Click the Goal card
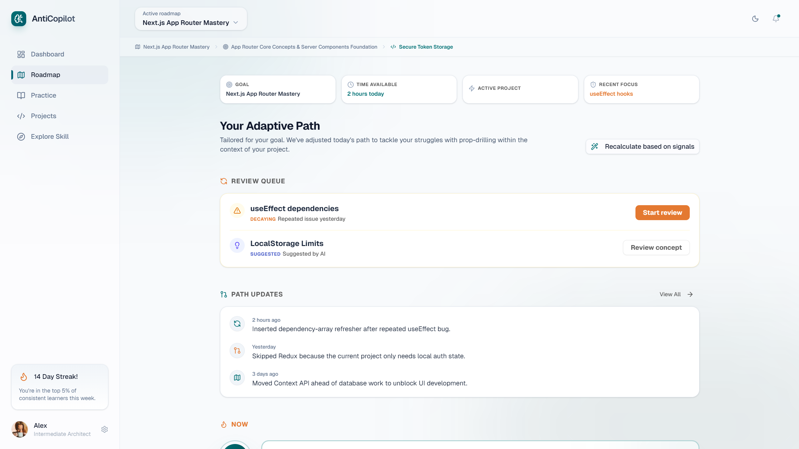This screenshot has width=799, height=449. 278,89
